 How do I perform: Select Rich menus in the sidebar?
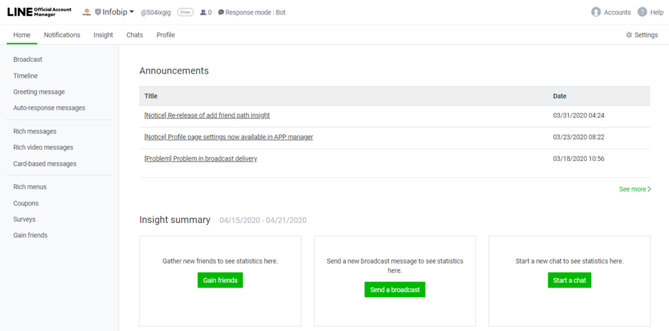tap(30, 186)
